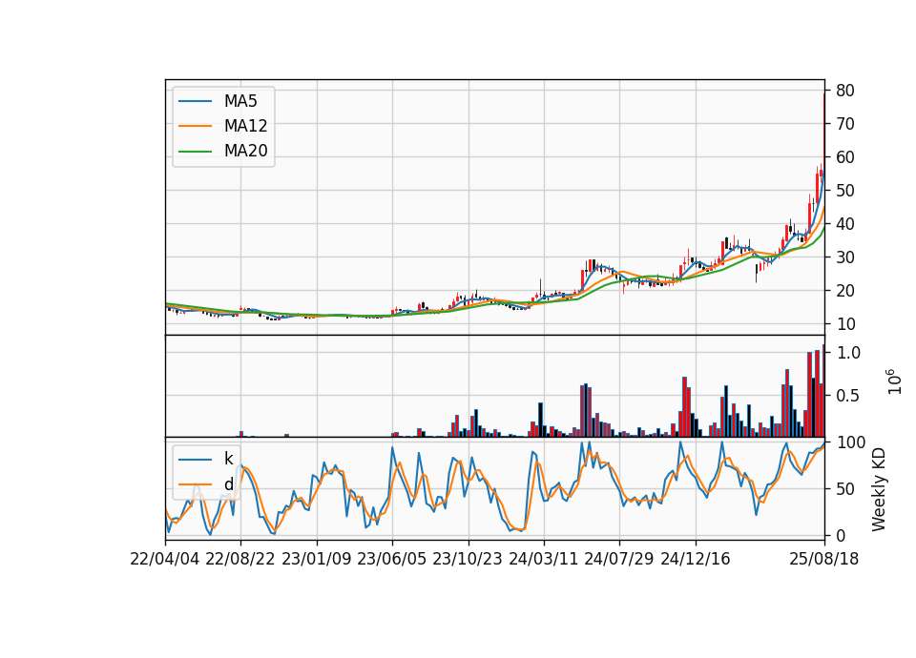The height and width of the screenshot is (658, 916).
Task: Click the 0 tick on the KD axis
Action: (840, 535)
